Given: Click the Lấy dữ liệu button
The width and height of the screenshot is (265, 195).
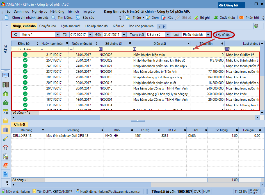Looking at the screenshot, I should pos(224,35).
